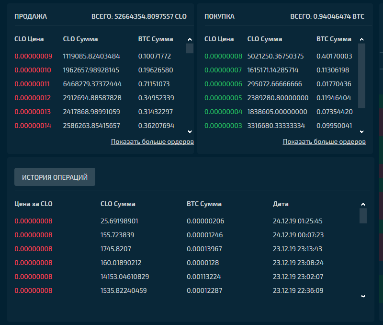Click the Продажа panel heading

[x=31, y=16]
